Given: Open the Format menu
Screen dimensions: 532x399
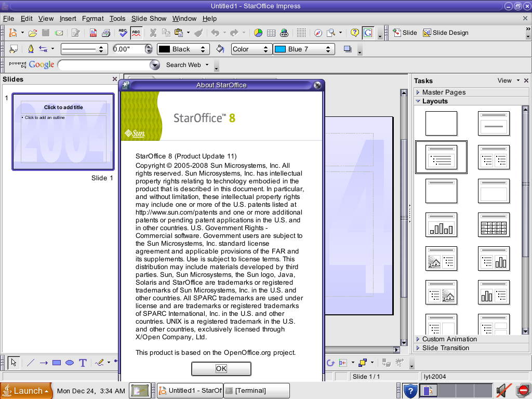Looking at the screenshot, I should pos(92,19).
